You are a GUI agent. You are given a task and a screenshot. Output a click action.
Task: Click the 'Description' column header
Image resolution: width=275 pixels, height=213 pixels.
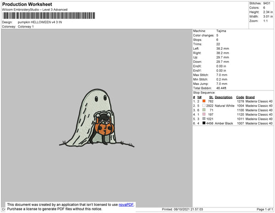(x=224, y=97)
